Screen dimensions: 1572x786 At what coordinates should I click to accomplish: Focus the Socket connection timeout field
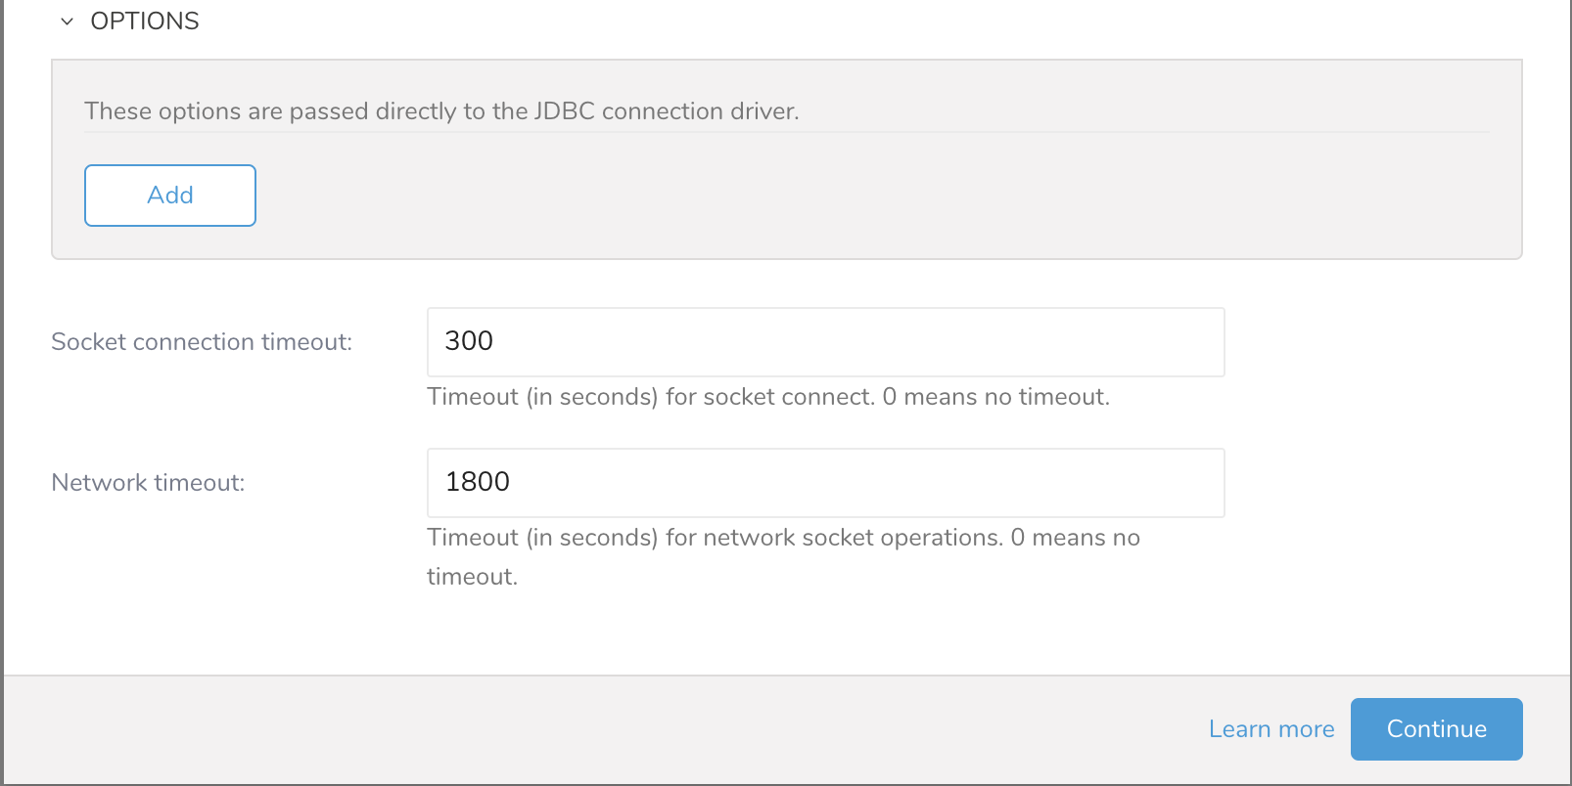[x=825, y=342]
